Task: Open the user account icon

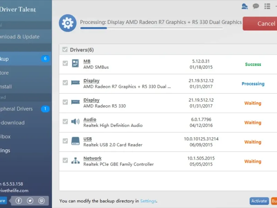Action: tap(245, 6)
